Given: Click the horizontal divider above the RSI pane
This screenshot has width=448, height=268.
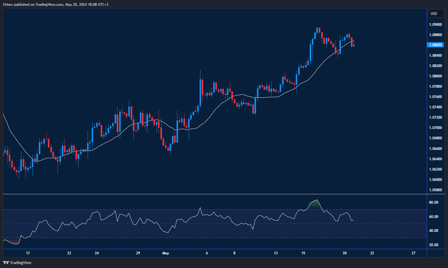Looking at the screenshot, I should pos(212,194).
